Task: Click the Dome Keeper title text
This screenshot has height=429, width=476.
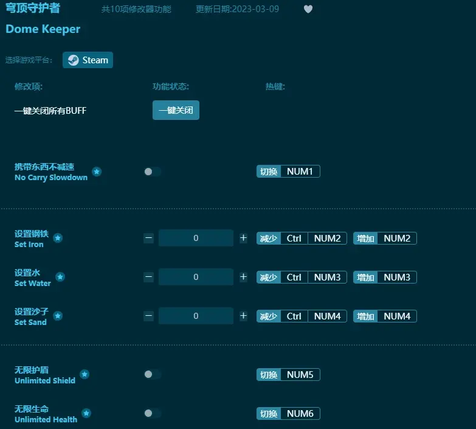Action: click(43, 29)
